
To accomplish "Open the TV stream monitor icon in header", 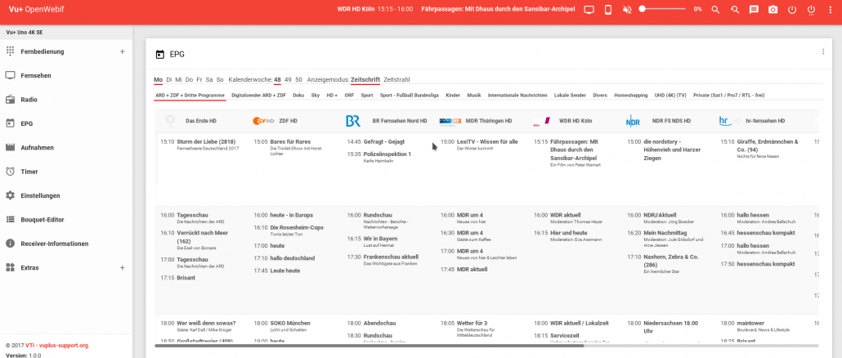I will coord(589,9).
